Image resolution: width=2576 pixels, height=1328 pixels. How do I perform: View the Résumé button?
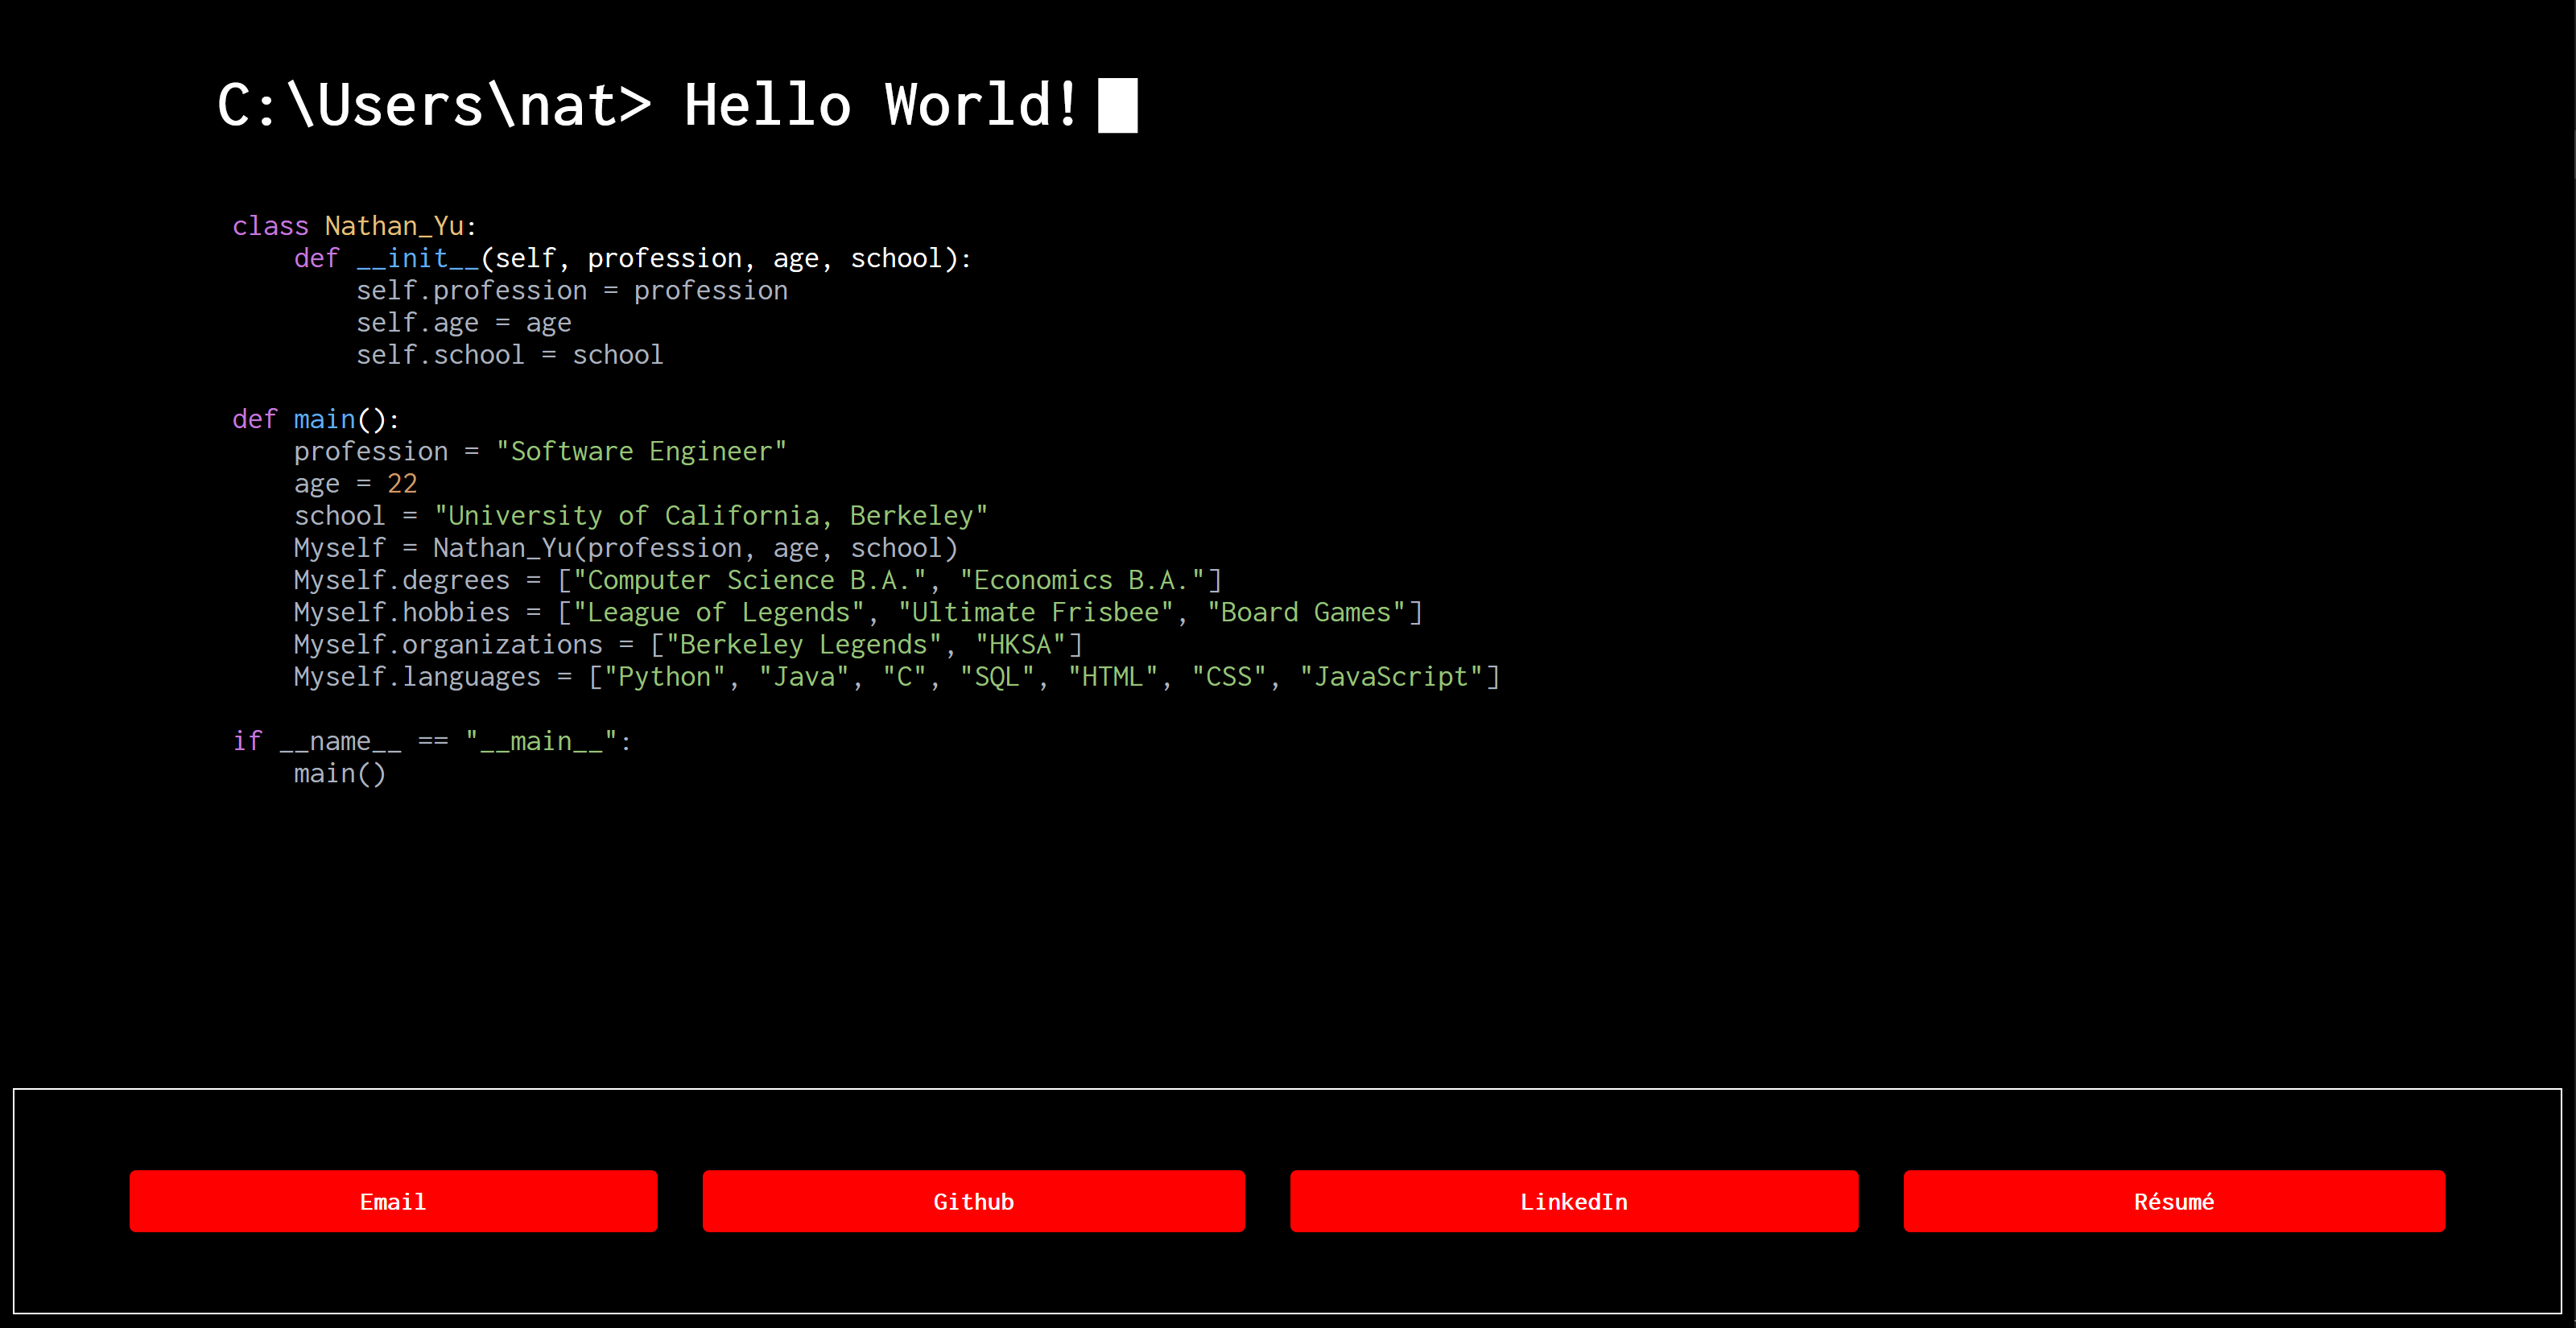pos(2174,1201)
